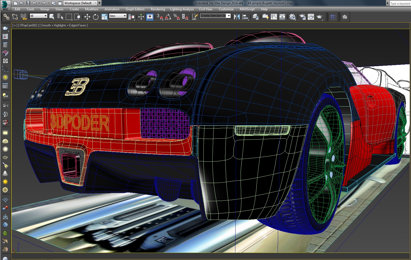
Task: Open the Select by Name dialog
Action: pyautogui.click(x=60, y=17)
